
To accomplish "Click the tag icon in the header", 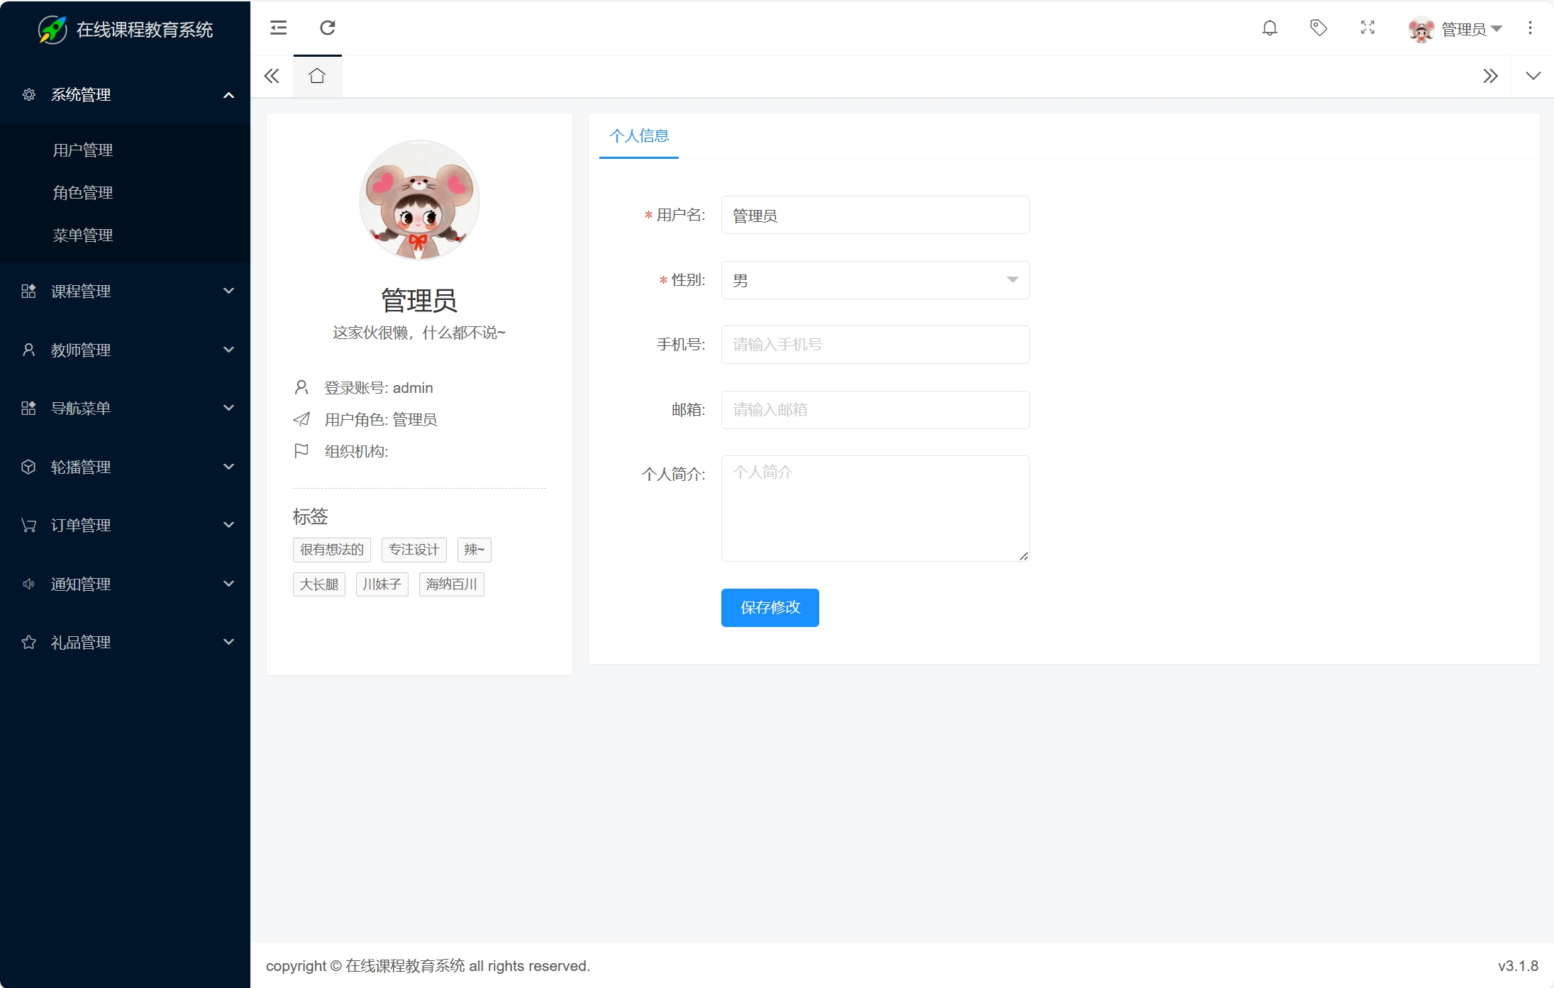I will coord(1318,28).
